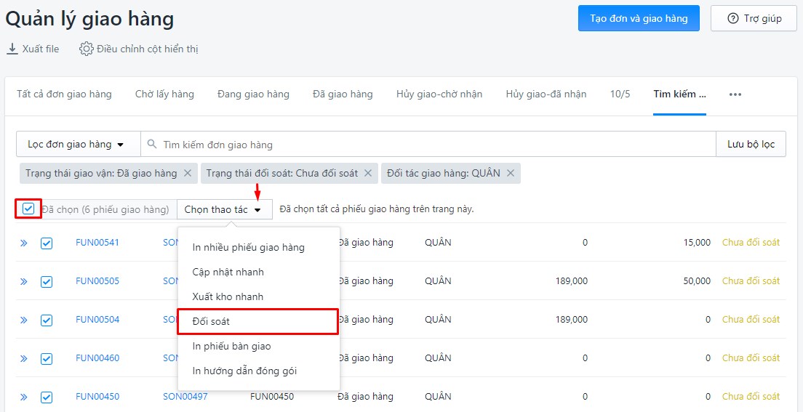Click the Xuất file link
The image size is (803, 412).
(x=33, y=49)
